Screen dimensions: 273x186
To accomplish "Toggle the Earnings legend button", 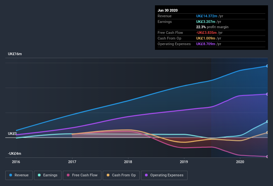I will 48,175.
